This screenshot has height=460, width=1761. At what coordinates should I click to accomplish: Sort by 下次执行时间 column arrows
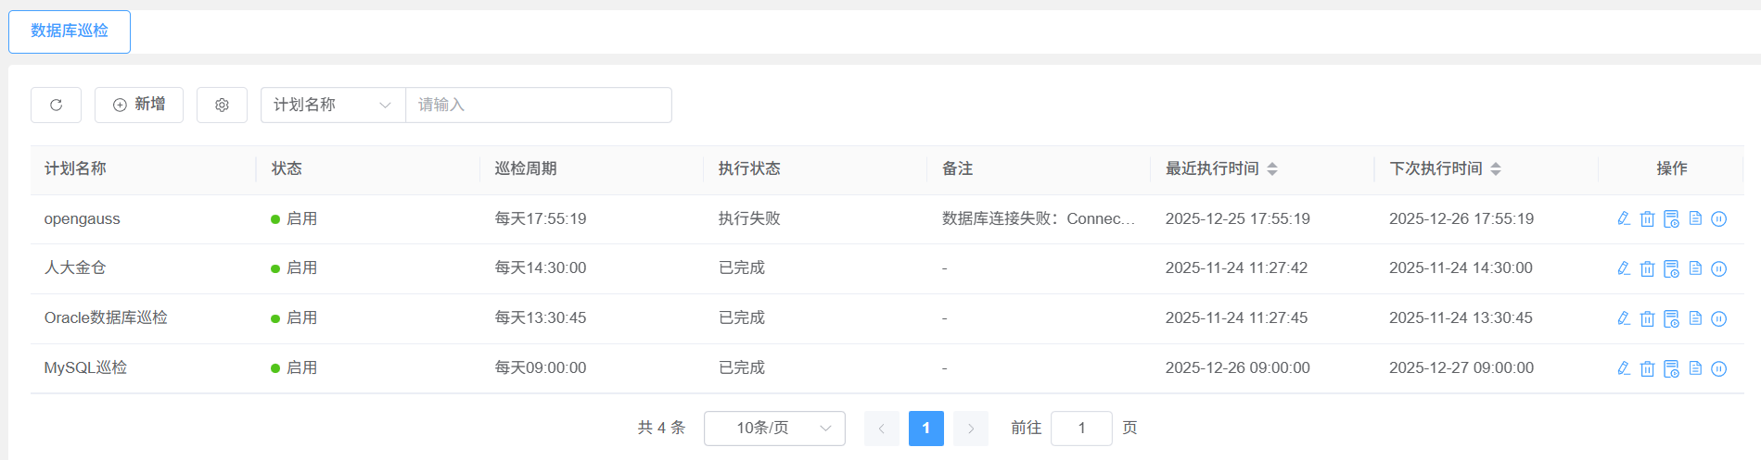pos(1496,168)
